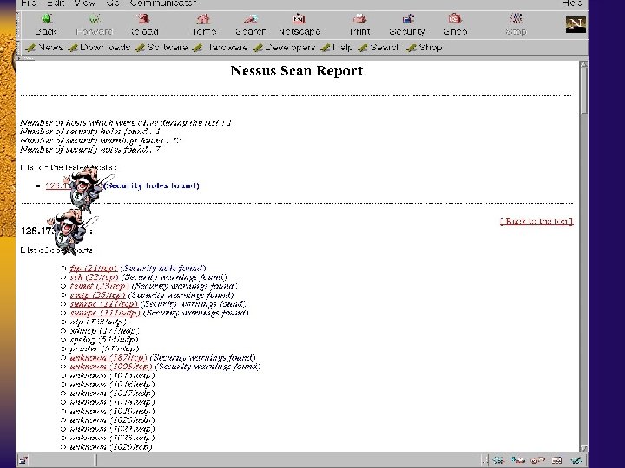Click the 'Number of security holes found' line

[x=90, y=132]
